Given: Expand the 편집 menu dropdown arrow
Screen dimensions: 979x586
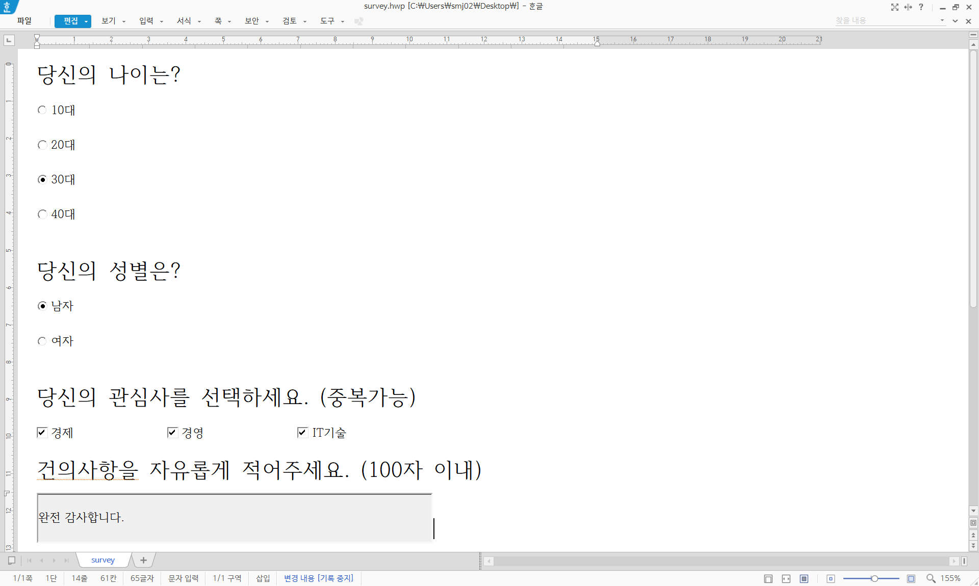Looking at the screenshot, I should tap(86, 21).
